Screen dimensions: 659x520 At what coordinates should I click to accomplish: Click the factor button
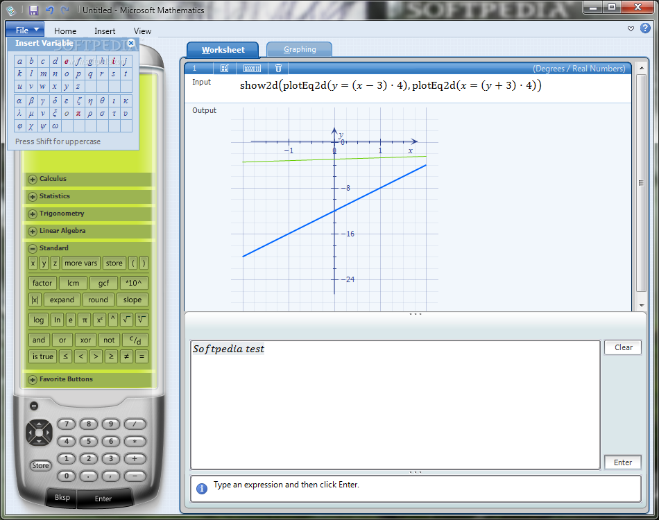(x=42, y=283)
